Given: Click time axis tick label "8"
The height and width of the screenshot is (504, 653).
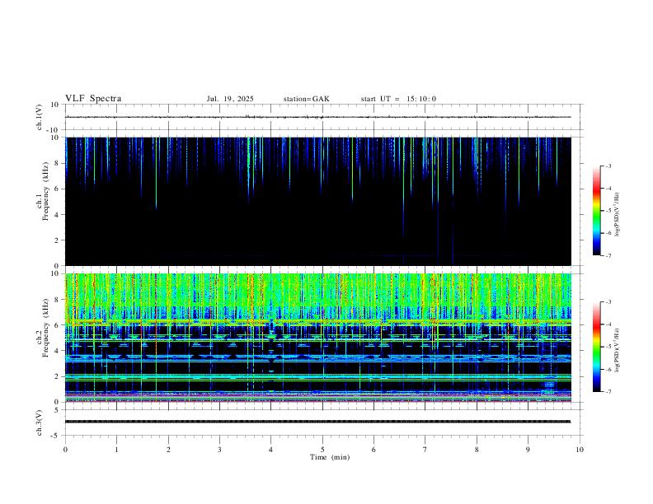Looking at the screenshot, I should [x=477, y=450].
